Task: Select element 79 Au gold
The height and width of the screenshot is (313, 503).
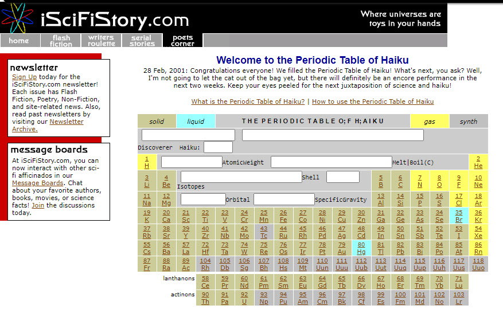Action: (342, 248)
